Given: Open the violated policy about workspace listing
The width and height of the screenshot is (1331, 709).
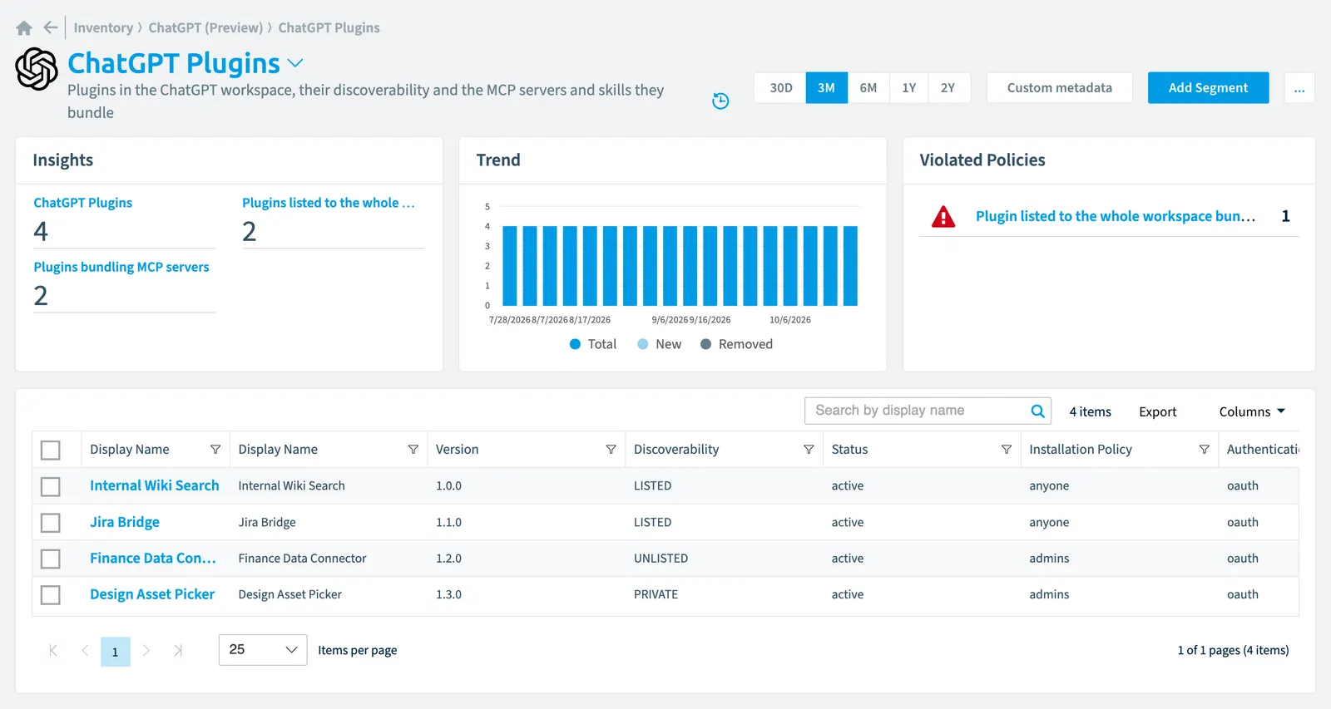Looking at the screenshot, I should point(1116,216).
